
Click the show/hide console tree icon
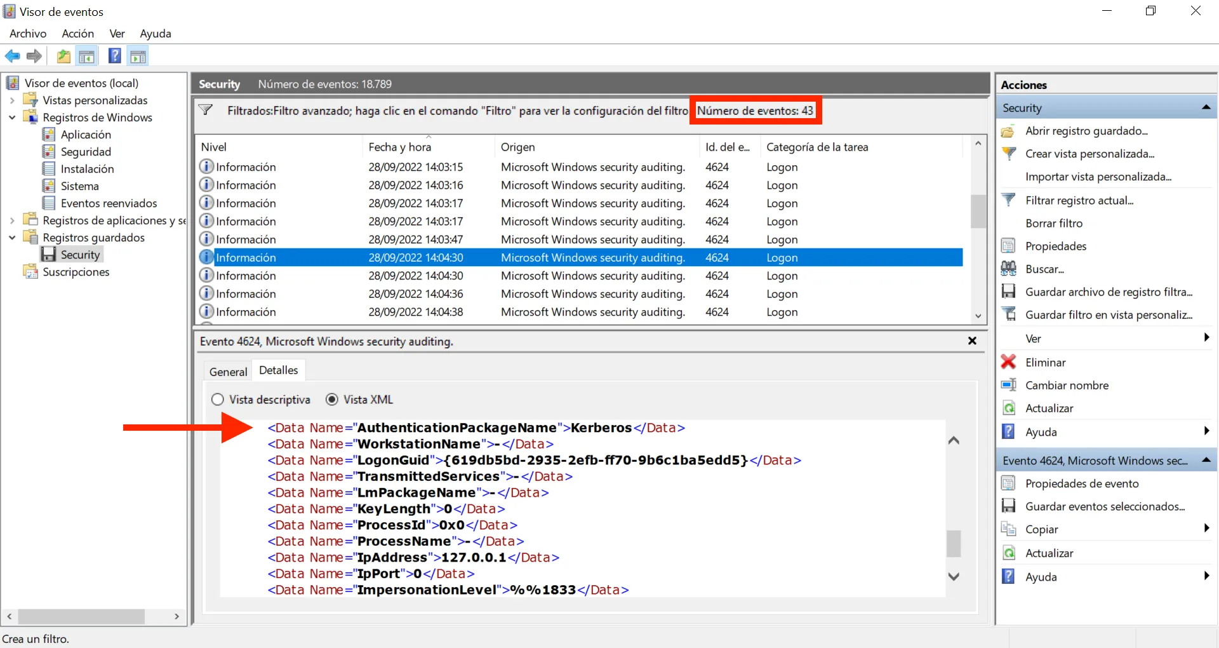coord(87,57)
